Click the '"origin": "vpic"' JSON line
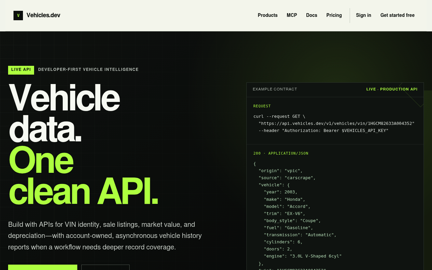432x270 pixels. click(x=281, y=171)
